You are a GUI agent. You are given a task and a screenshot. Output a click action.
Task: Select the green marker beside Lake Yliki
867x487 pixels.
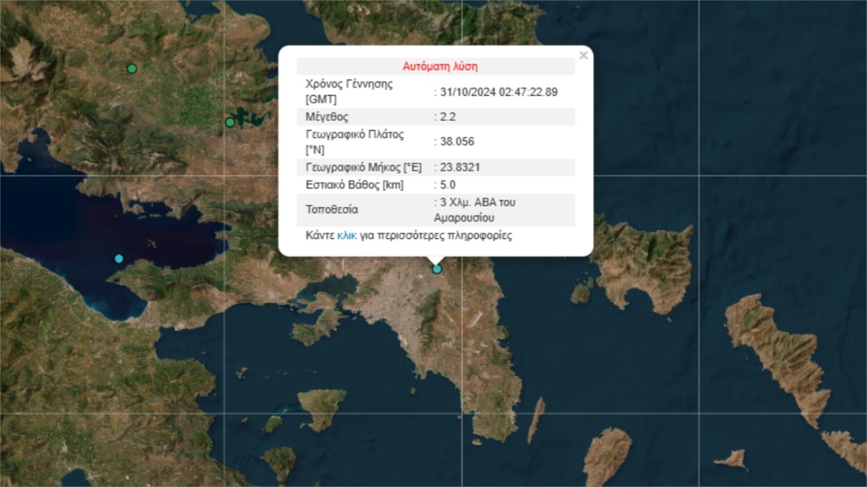[230, 121]
